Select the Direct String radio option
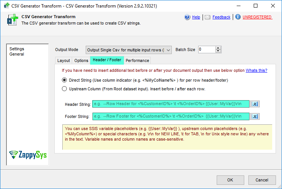 pyautogui.click(x=65, y=80)
